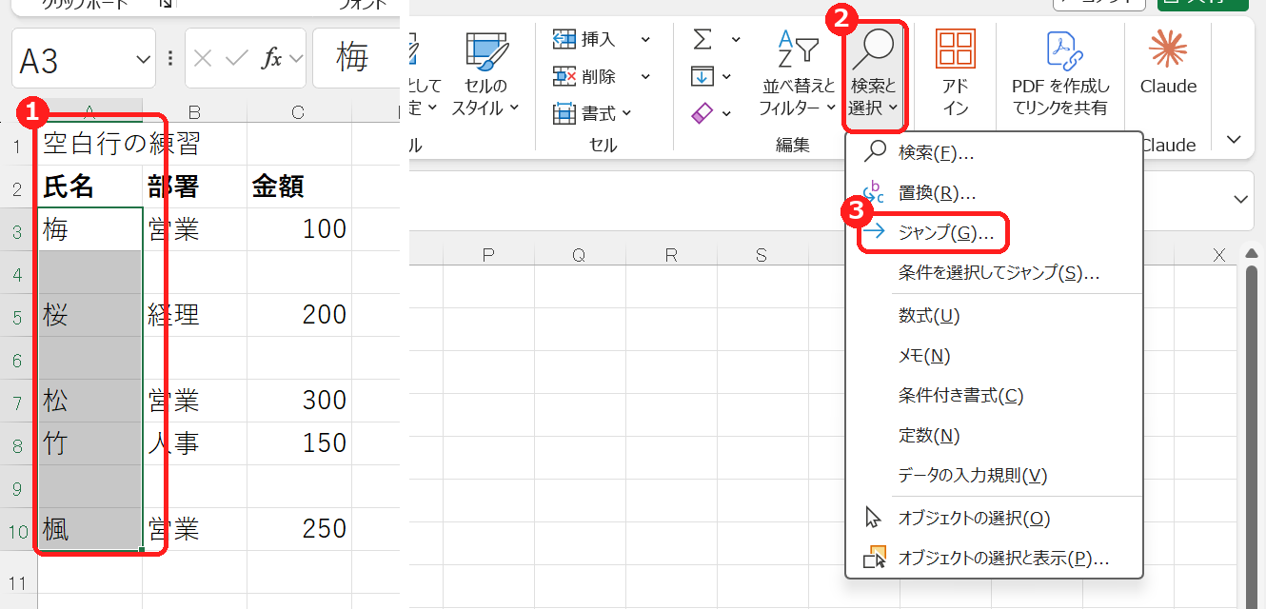Select 定数(N) menu item
Viewport: 1266px width, 609px height.
(x=994, y=435)
